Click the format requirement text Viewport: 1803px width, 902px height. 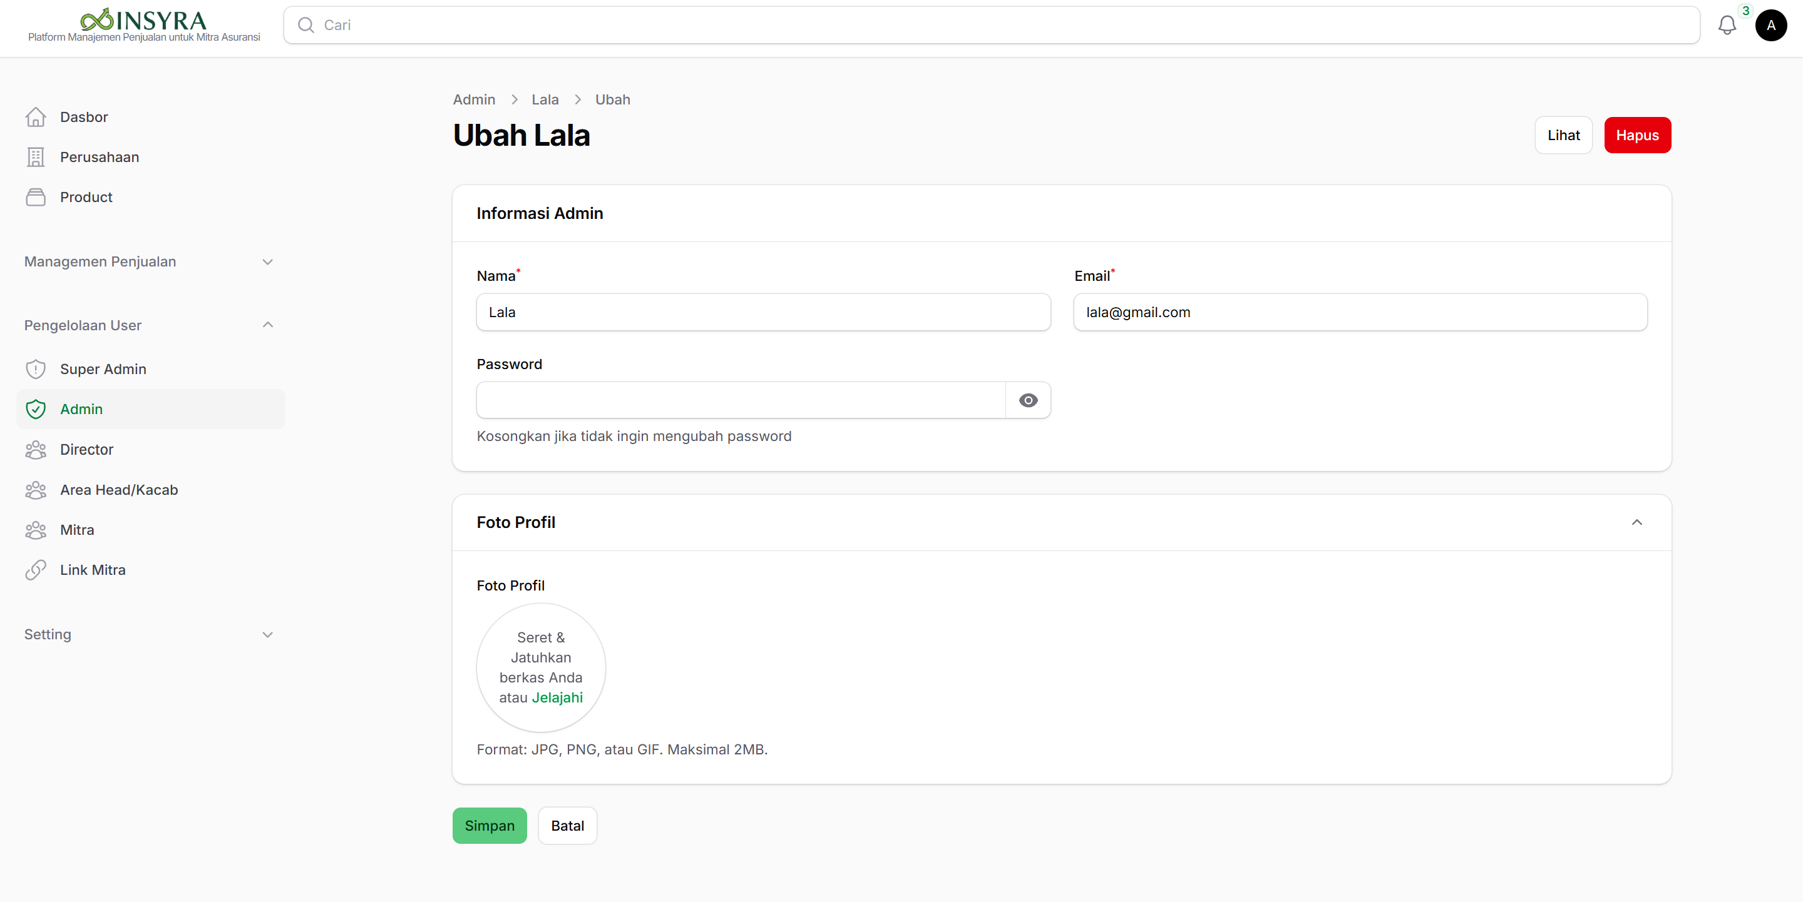[622, 749]
